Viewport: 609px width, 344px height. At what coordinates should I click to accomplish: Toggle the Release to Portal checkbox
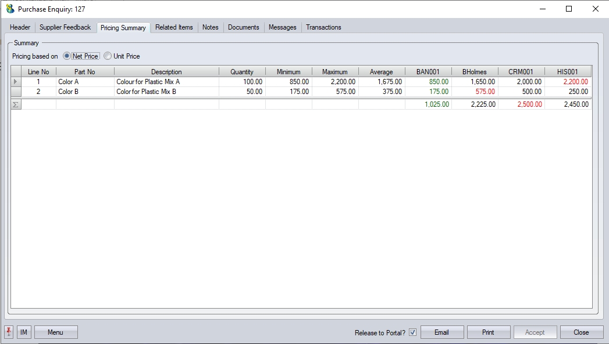(x=412, y=332)
